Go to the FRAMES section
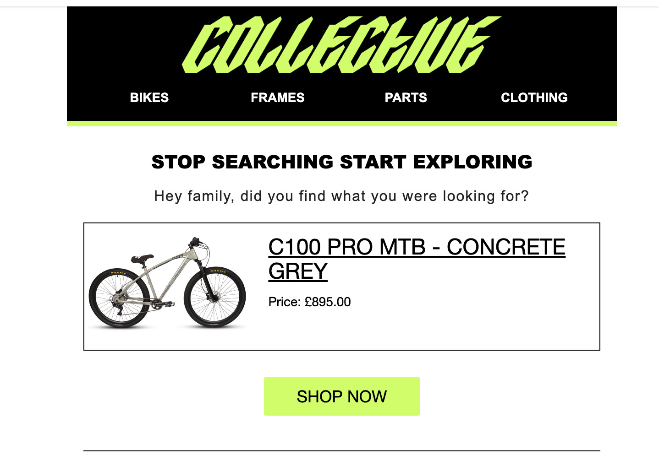Viewport: 659px width, 455px height. [278, 97]
